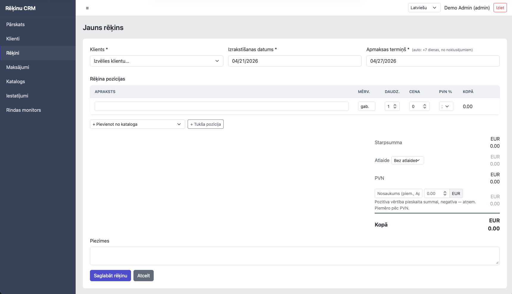Open the Maksājumi sidebar section
This screenshot has height=294, width=512.
18,67
